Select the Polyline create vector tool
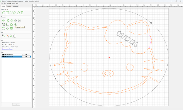This screenshot has height=110, width=183. click(x=11, y=13)
